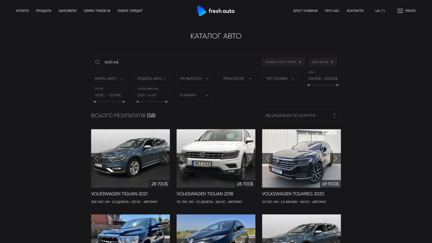The width and height of the screenshot is (432, 243).
Task: Switch site language to EN
Action: tap(383, 11)
